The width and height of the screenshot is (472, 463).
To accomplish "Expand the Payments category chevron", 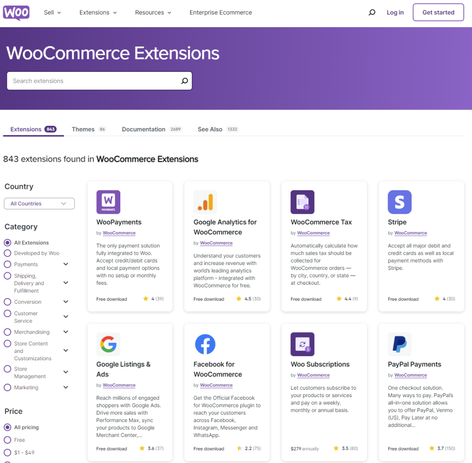I will [66, 264].
